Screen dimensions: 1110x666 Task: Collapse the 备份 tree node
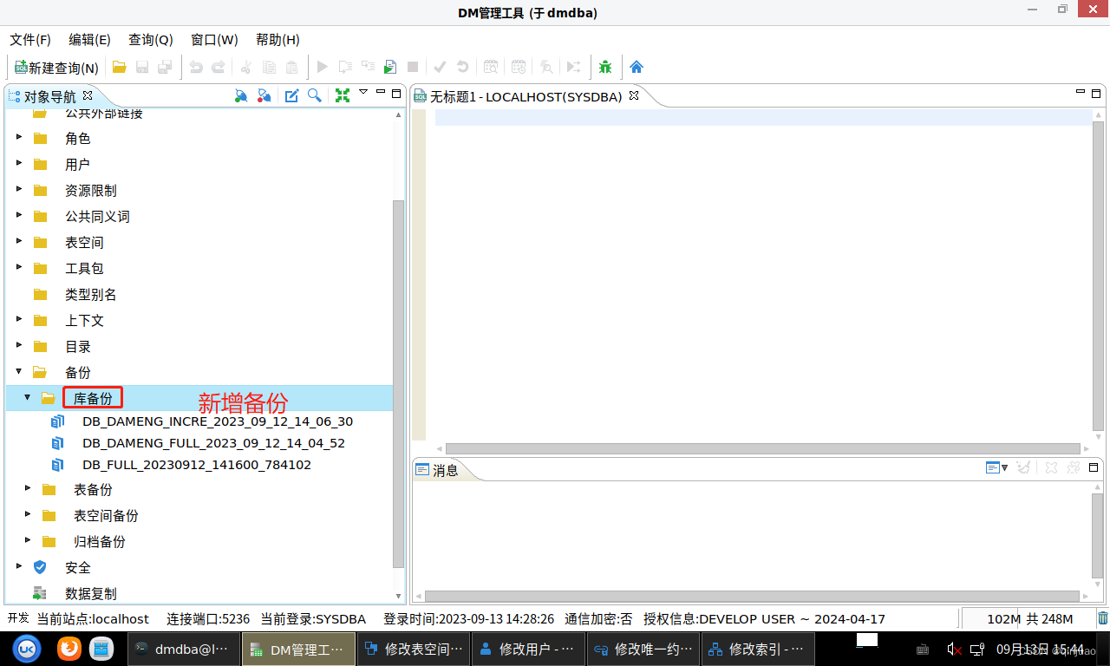click(19, 371)
